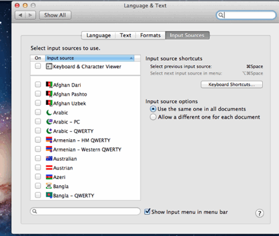
Task: Focus the System Preferences search field
Action: point(246,15)
